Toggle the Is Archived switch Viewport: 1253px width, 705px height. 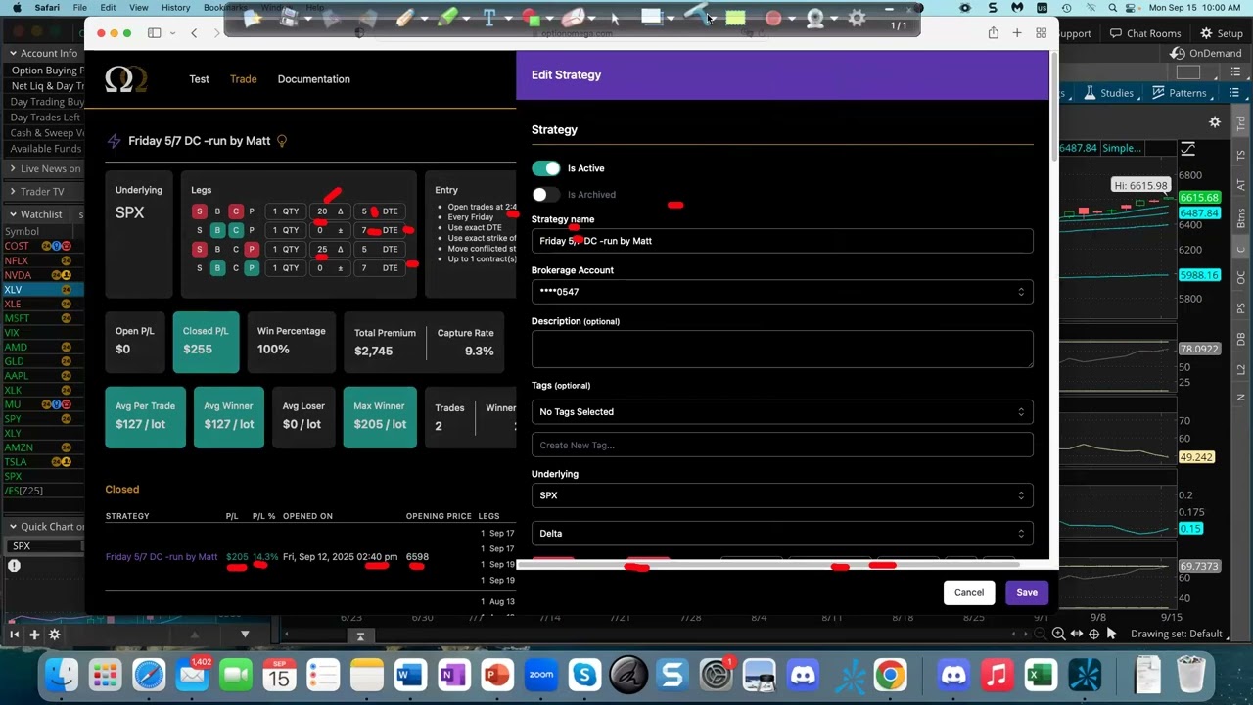(x=546, y=194)
